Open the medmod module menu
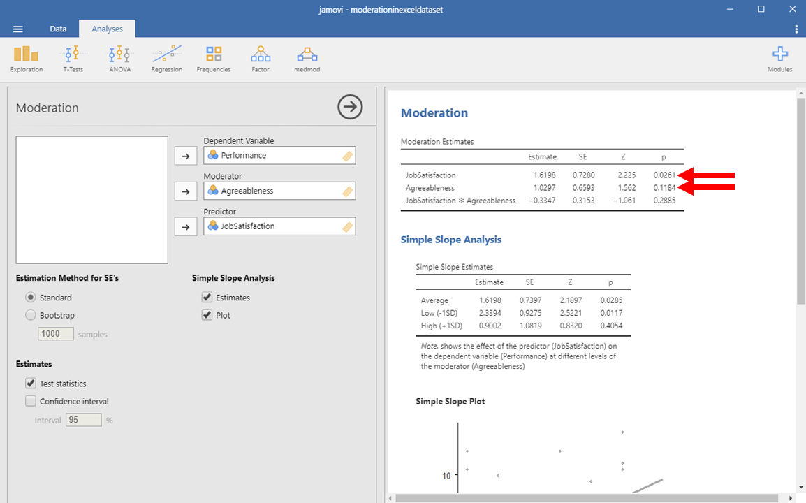Screen dimensions: 806x503 click(307, 59)
